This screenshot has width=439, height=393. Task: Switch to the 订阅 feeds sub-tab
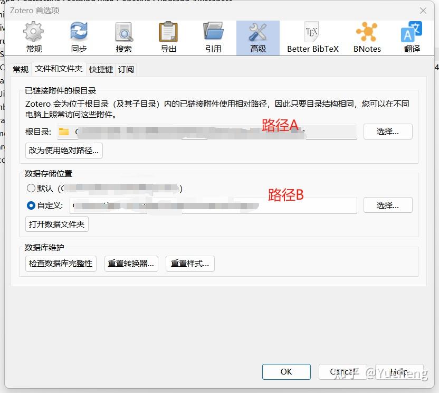tap(126, 69)
